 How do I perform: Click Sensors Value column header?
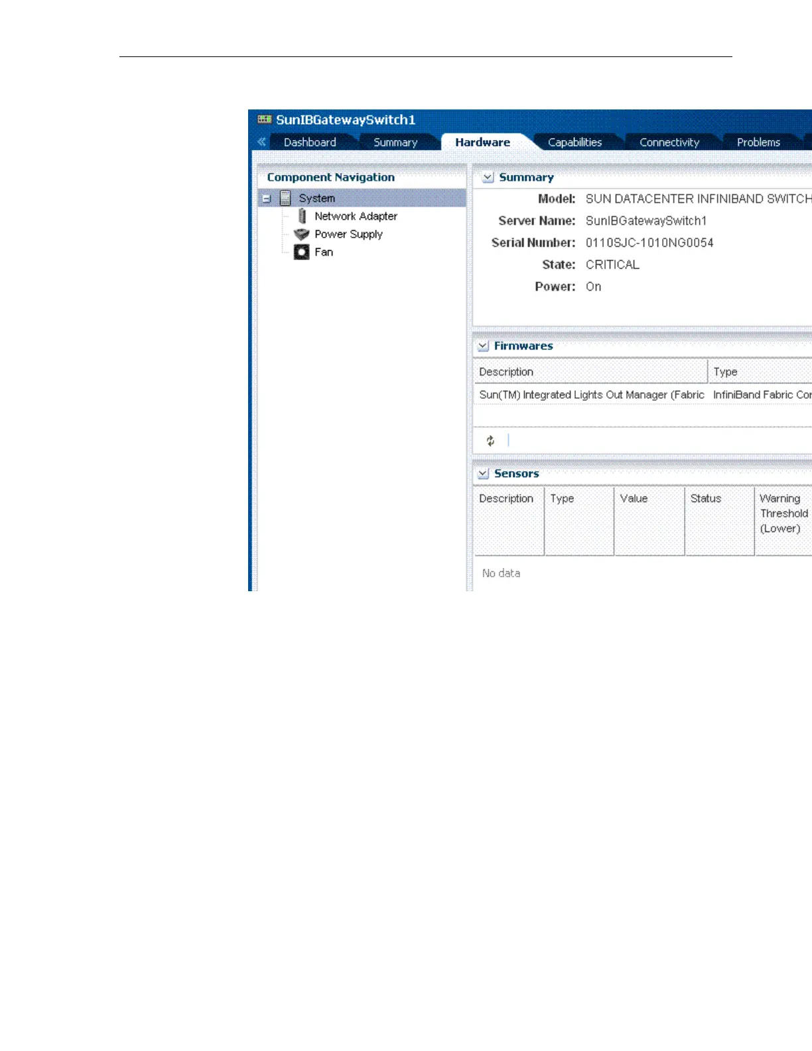[x=649, y=521]
